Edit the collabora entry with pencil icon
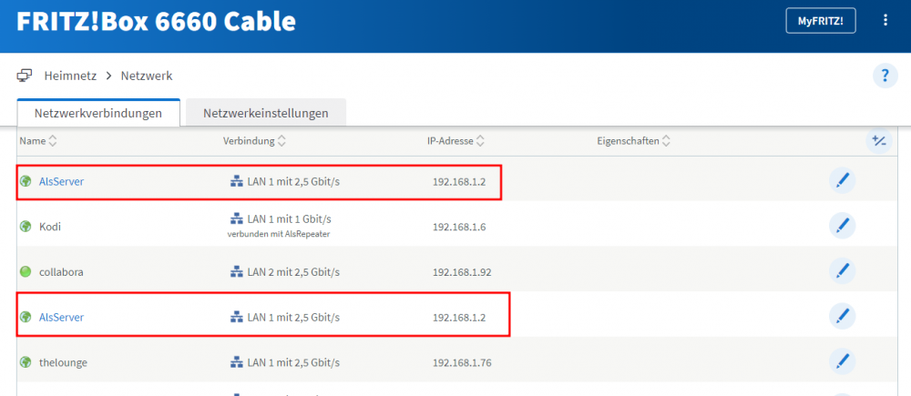911x396 pixels. [842, 271]
